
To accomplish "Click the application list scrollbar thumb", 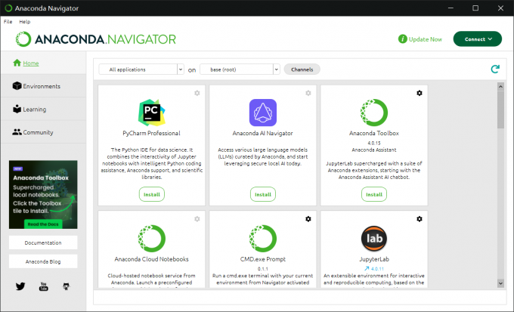I will point(500,110).
